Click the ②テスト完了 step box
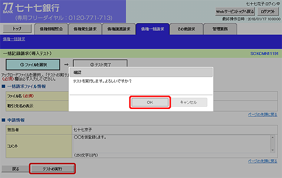 point(100,64)
